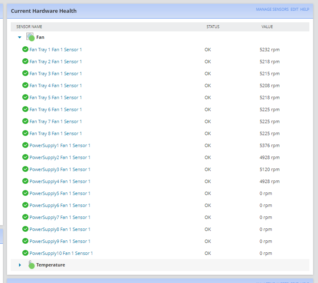
Task: Select PowerSupply4 Fan 1 Sensor 1
Action: coord(60,181)
